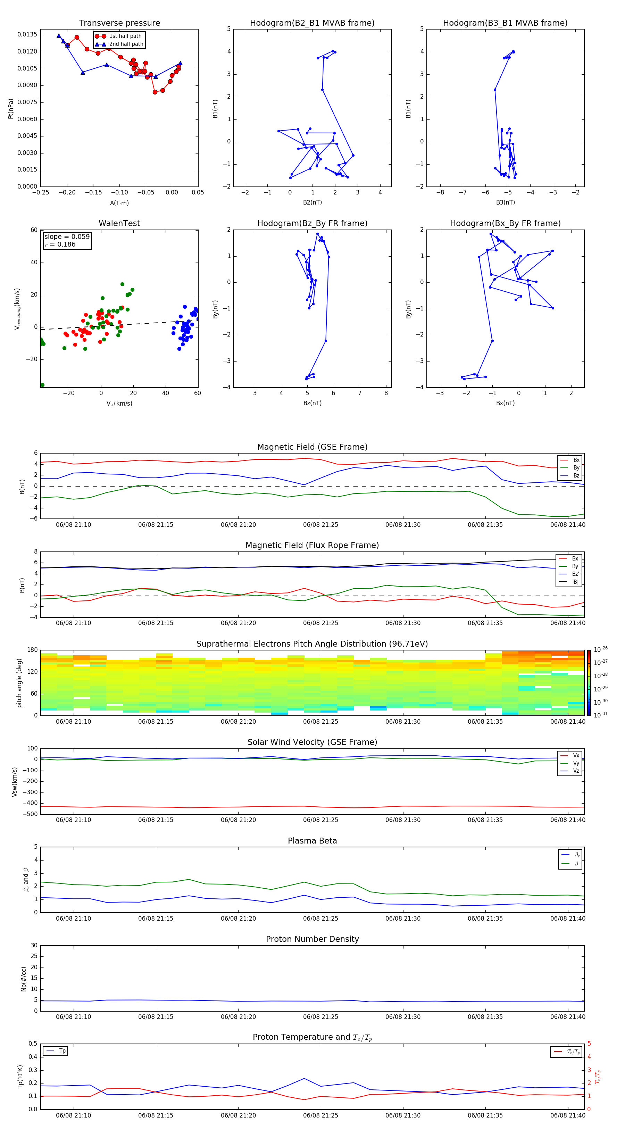Click 'Np(#/cc)' y-axis label
Viewport: 625px width, 1146px height.
coord(24,979)
